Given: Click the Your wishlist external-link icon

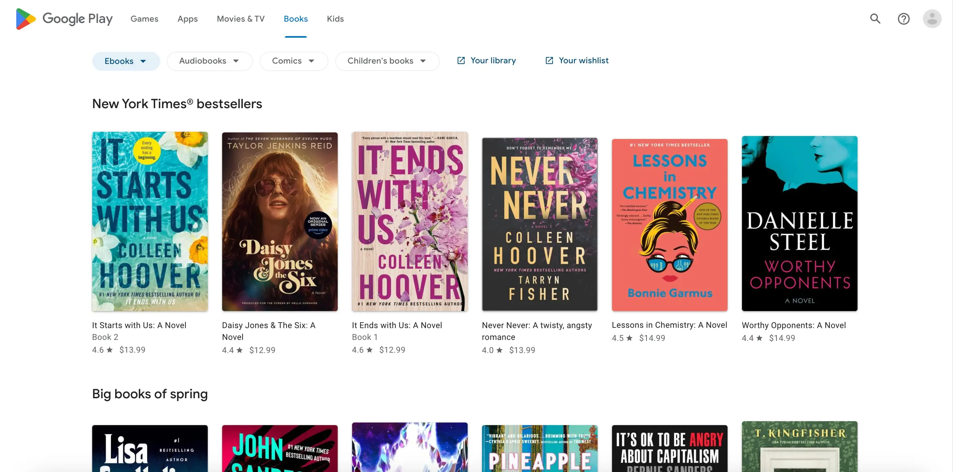Looking at the screenshot, I should pos(549,61).
